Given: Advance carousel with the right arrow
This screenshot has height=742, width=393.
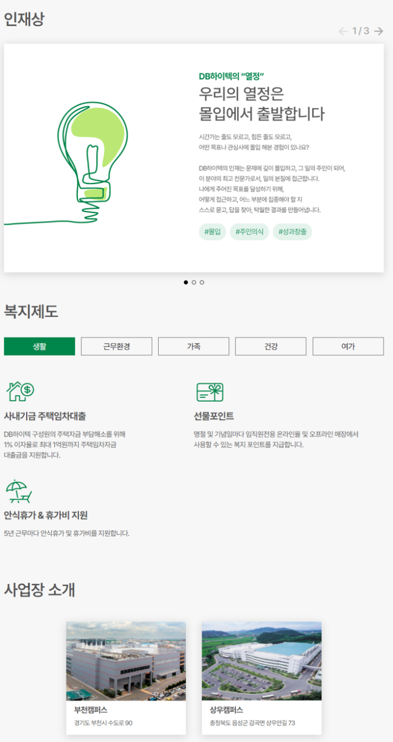Looking at the screenshot, I should (378, 31).
